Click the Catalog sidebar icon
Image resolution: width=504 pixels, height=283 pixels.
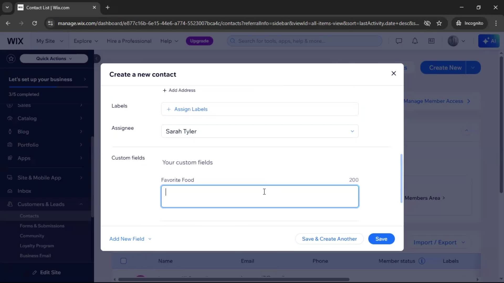[10, 118]
